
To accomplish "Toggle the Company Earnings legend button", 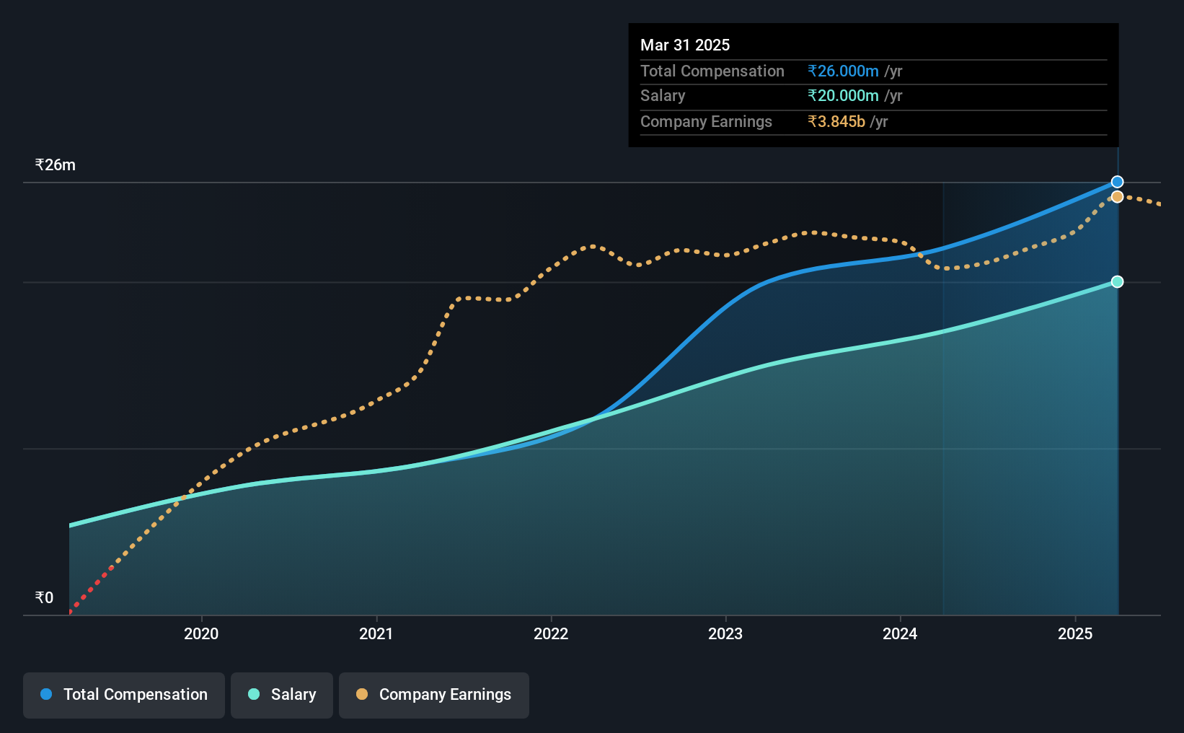I will [434, 695].
